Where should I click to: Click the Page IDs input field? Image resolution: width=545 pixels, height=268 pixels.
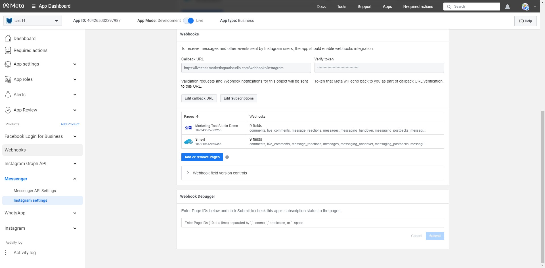click(313, 223)
